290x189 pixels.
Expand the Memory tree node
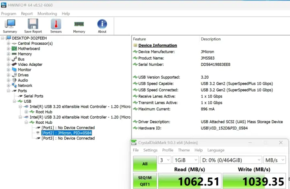tap(8, 54)
